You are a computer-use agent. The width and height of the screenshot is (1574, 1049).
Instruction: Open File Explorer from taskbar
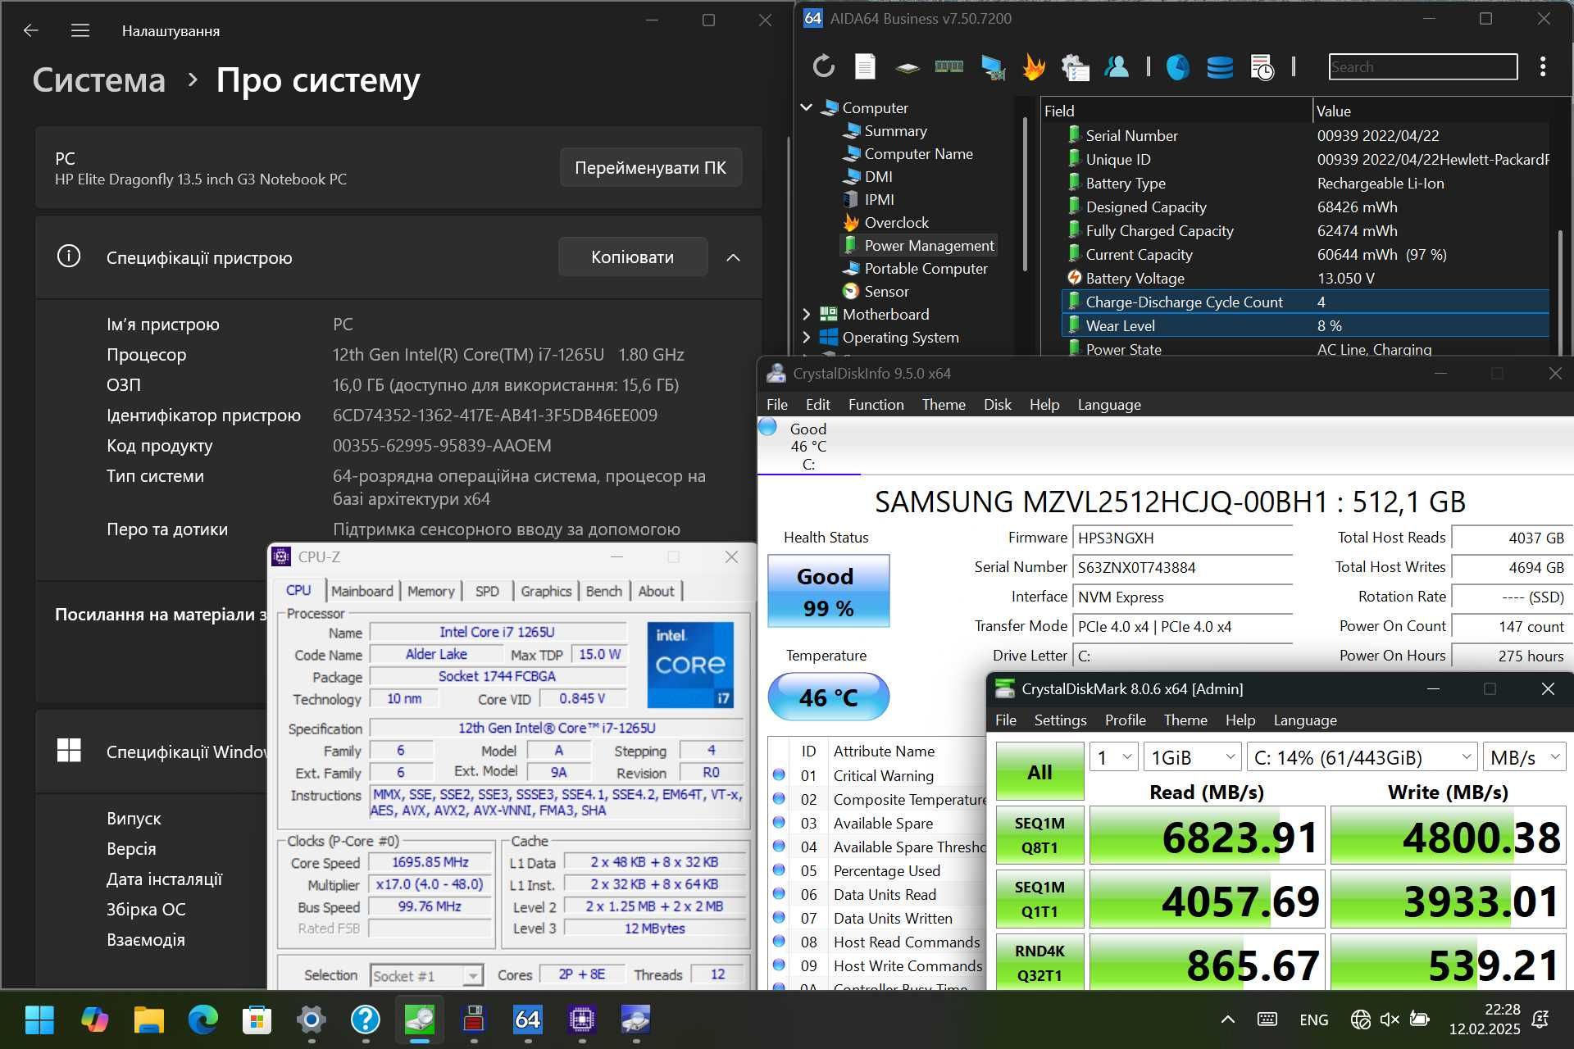tap(149, 1019)
